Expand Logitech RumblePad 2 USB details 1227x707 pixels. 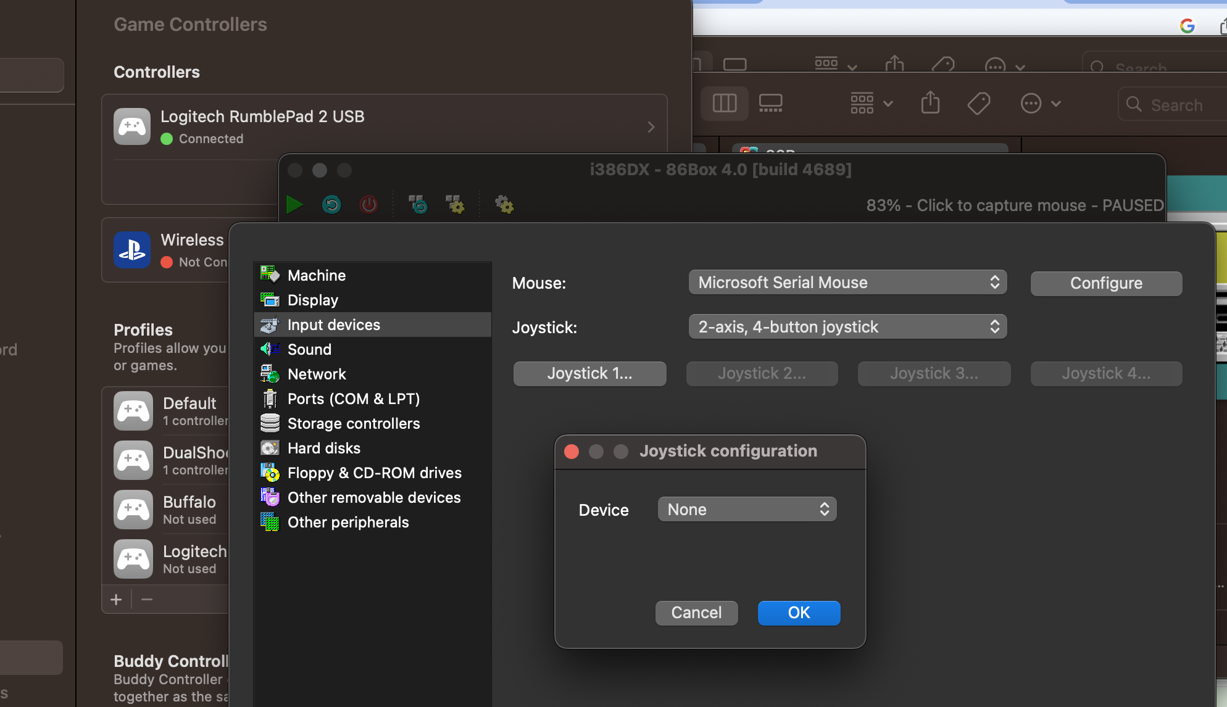point(651,126)
